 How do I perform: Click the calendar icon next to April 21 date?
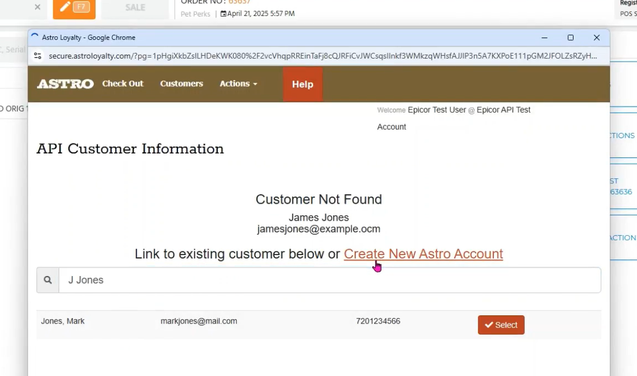point(223,14)
